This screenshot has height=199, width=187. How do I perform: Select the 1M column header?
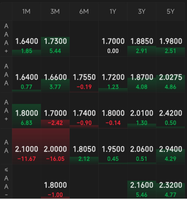26,11
